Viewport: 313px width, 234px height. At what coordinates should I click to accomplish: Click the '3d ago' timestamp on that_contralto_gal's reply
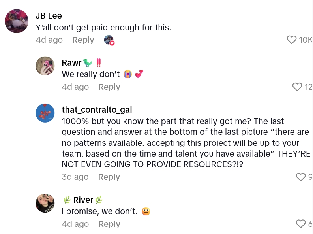coord(75,177)
